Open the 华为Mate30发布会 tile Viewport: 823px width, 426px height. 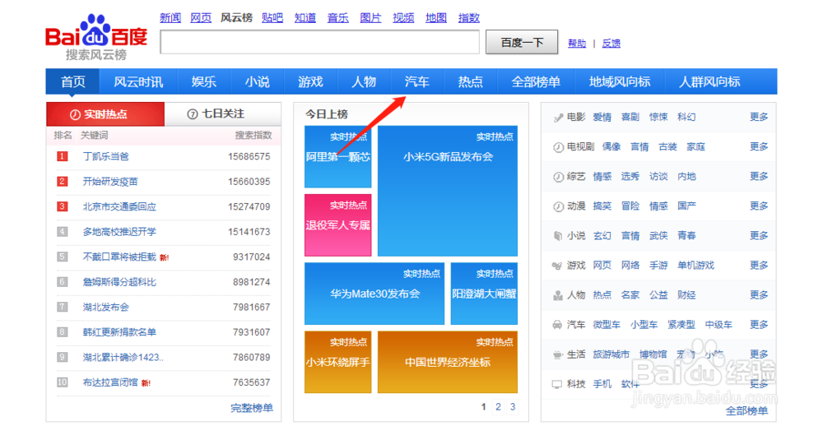(374, 294)
